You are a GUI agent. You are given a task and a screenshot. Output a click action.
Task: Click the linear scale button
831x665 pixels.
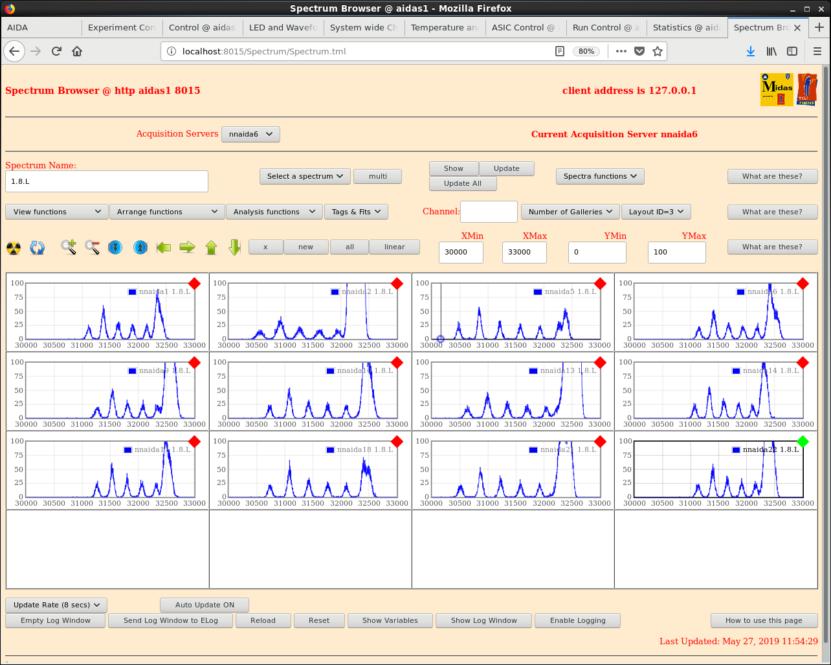[394, 247]
